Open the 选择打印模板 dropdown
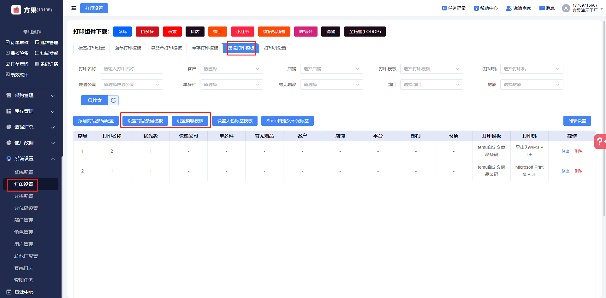 [x=431, y=69]
